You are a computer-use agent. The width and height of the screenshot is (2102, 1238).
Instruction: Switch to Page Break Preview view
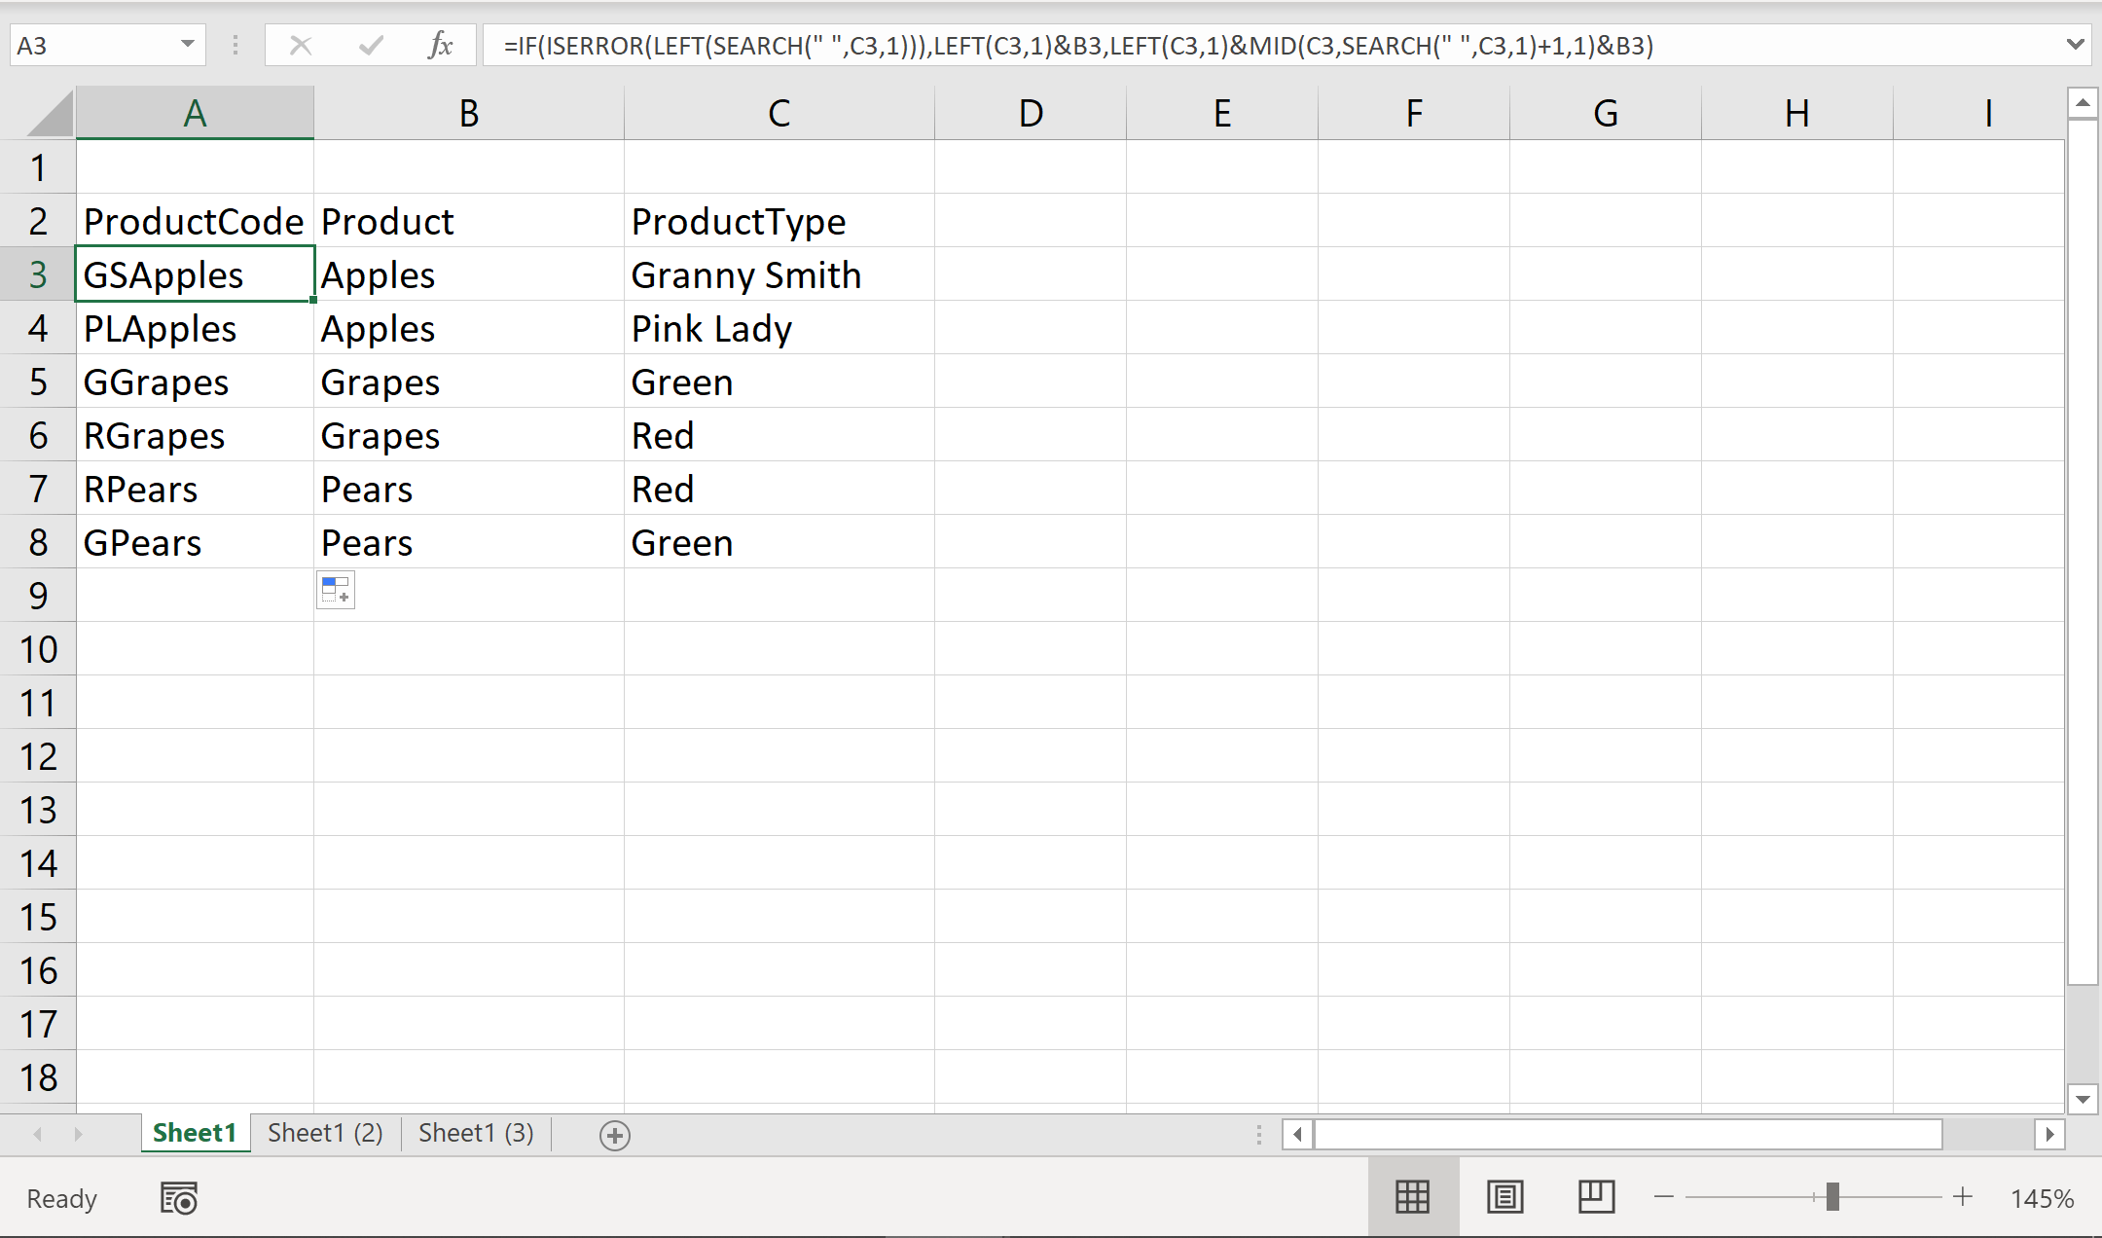1596,1197
